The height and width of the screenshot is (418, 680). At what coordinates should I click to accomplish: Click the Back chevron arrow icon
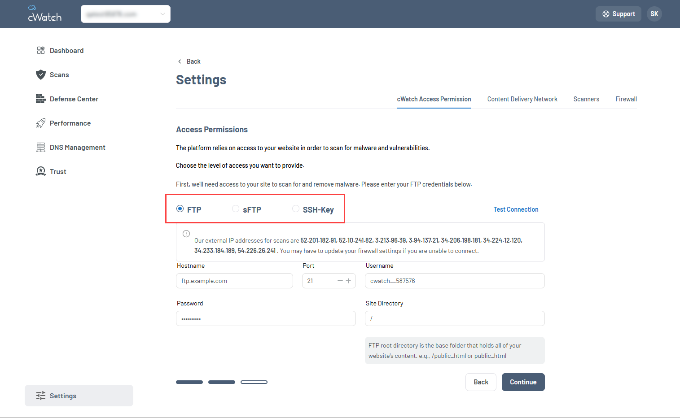click(x=180, y=61)
